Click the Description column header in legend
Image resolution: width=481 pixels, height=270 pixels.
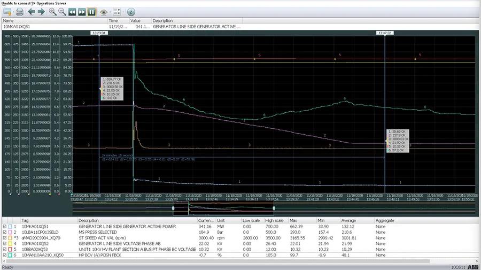[x=89, y=220]
